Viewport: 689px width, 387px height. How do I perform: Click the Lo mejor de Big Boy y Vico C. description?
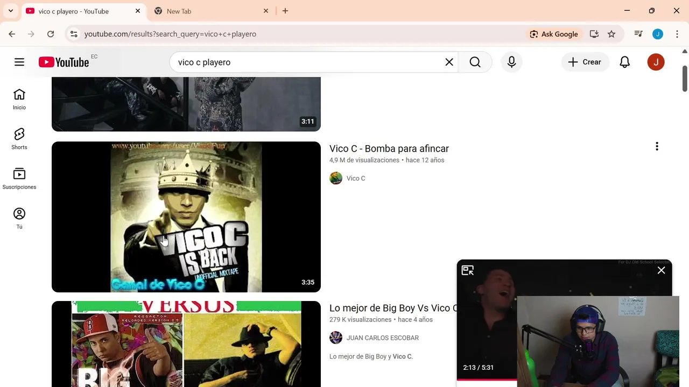pyautogui.click(x=371, y=356)
